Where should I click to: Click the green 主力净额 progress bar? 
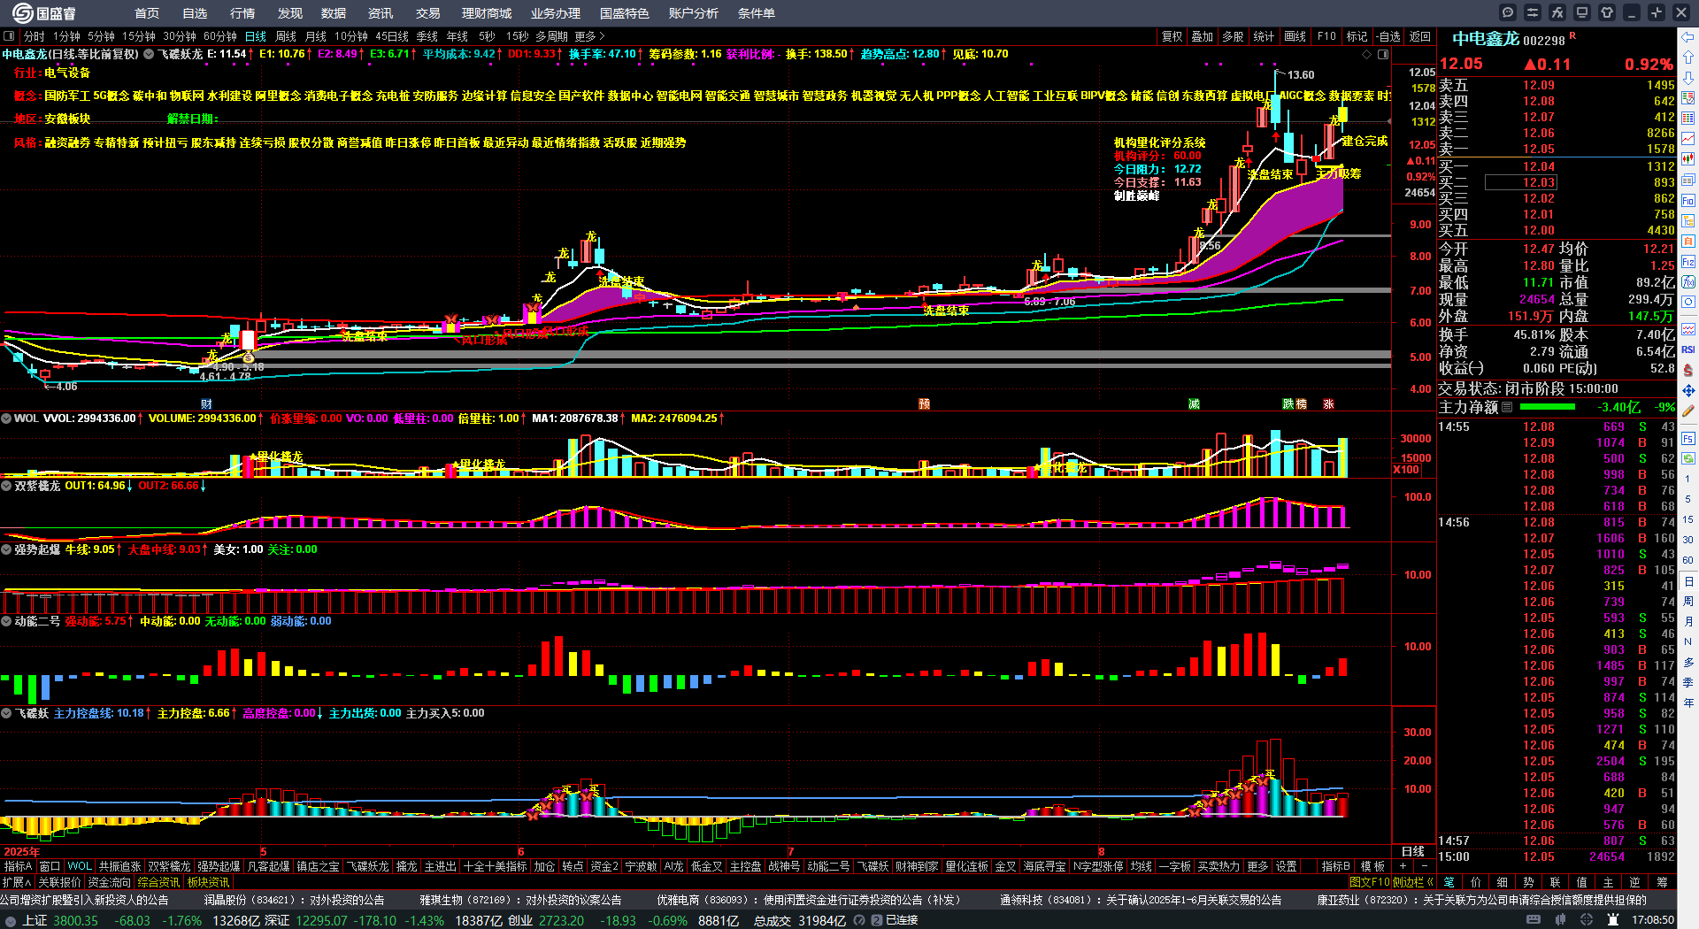pos(1547,407)
